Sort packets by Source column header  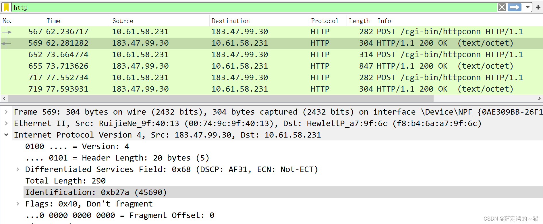160,21
